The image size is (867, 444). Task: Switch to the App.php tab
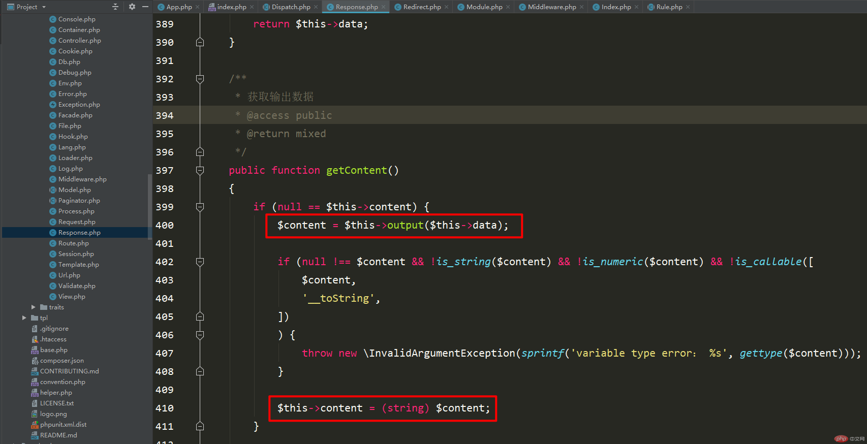pos(179,7)
